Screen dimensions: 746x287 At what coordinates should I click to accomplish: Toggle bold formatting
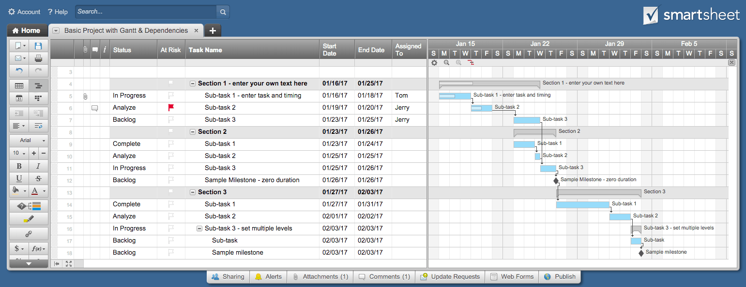(19, 166)
